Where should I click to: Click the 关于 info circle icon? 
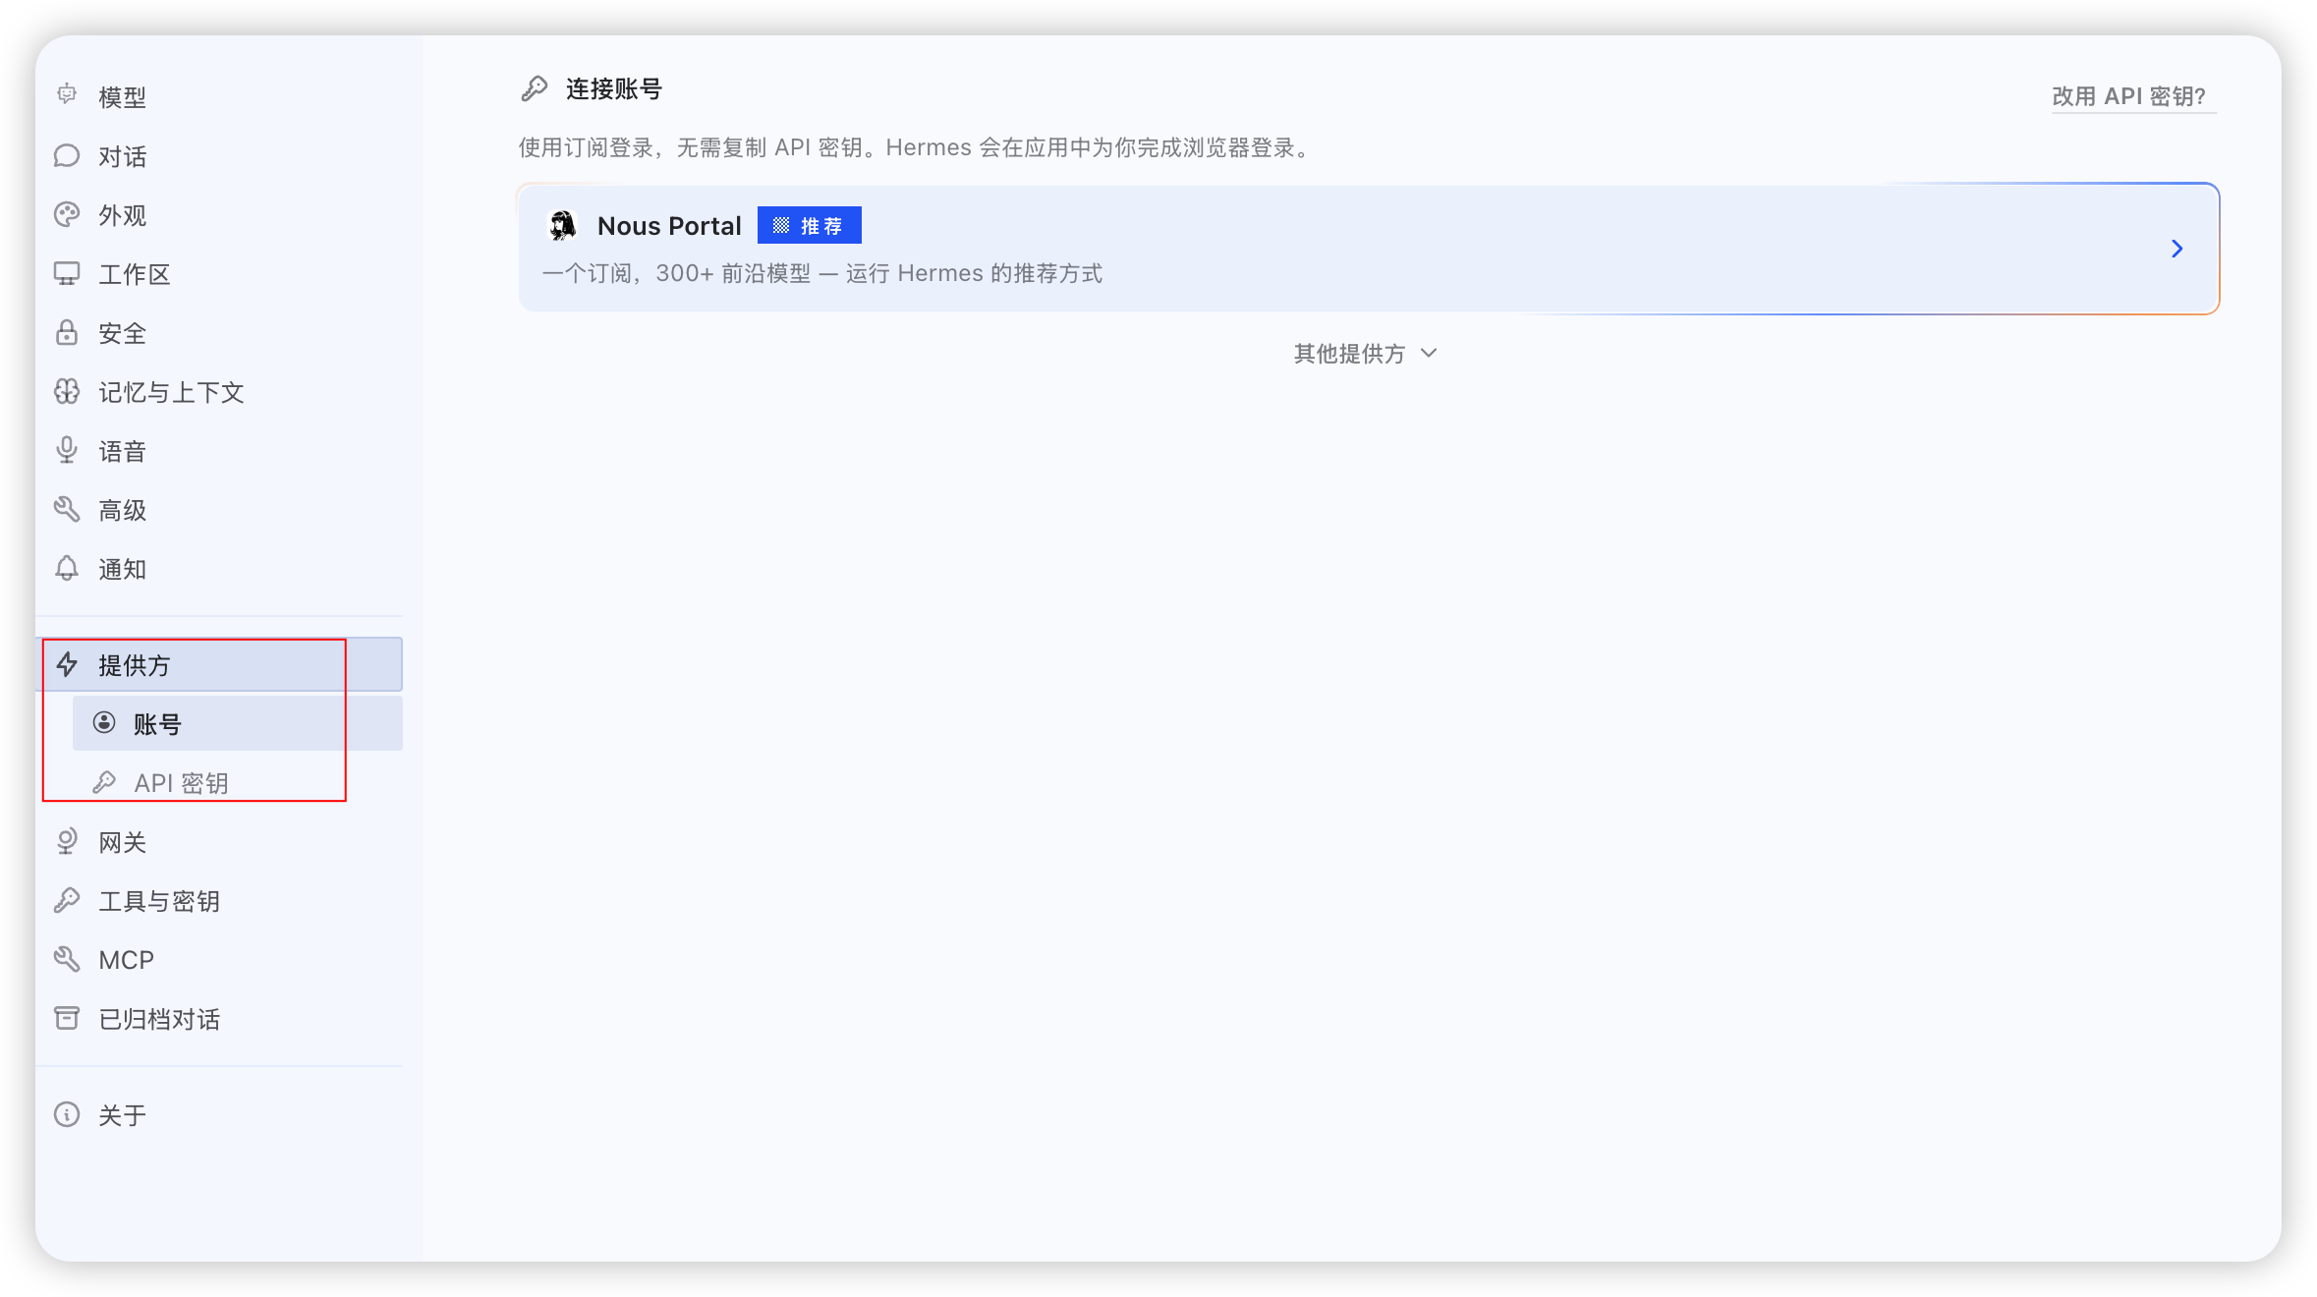[67, 1114]
